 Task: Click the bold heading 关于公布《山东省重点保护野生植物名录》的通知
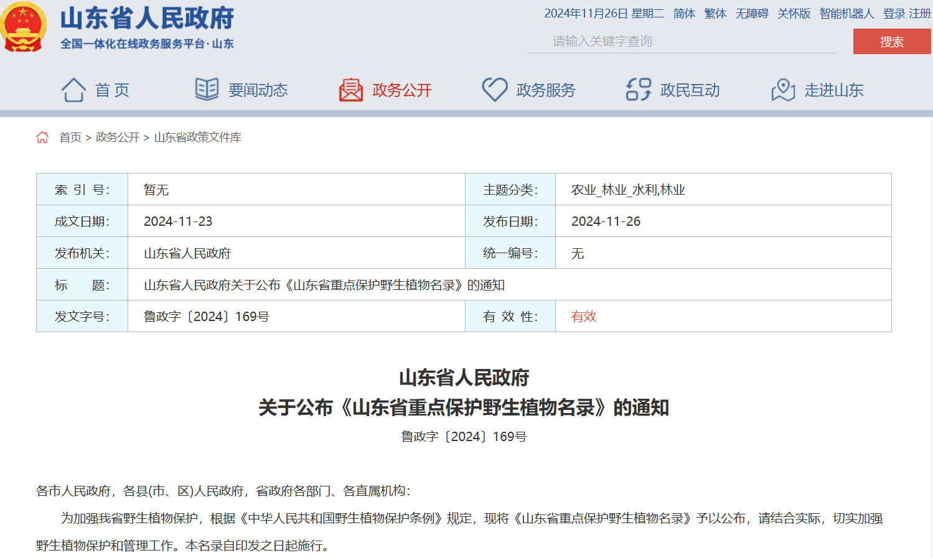pyautogui.click(x=464, y=408)
